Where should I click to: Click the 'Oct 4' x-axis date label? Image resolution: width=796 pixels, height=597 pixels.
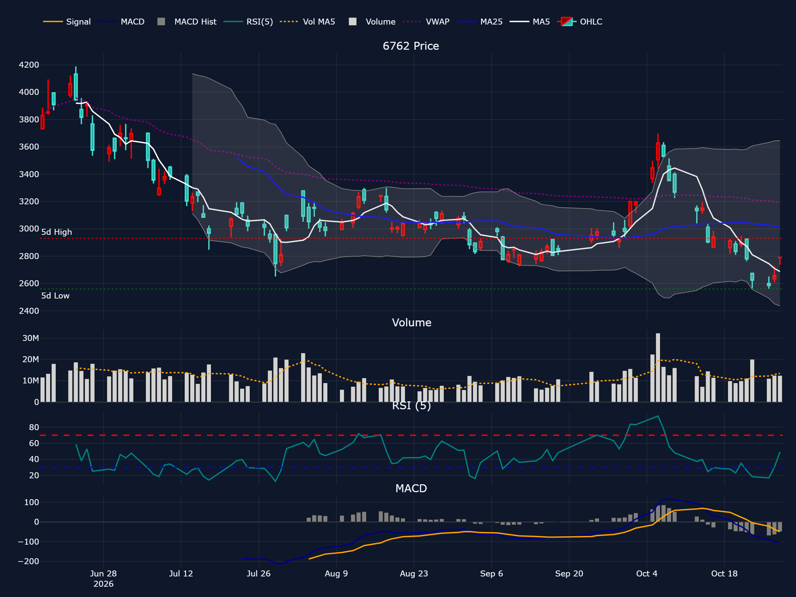(647, 573)
